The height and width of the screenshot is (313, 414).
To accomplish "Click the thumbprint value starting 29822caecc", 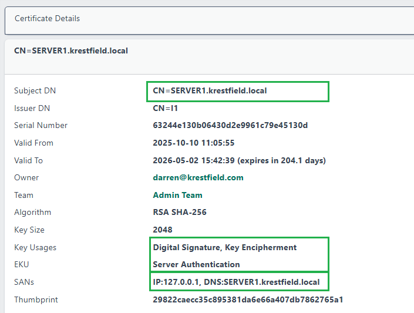I will tap(248, 299).
